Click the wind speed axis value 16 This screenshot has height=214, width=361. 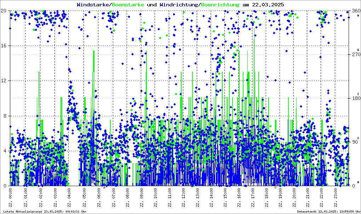[4, 46]
